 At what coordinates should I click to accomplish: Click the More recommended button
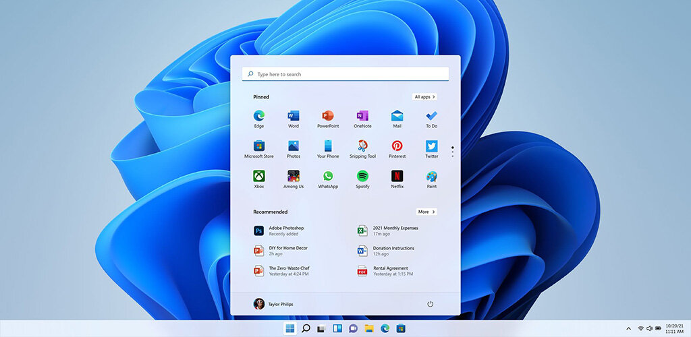click(426, 212)
